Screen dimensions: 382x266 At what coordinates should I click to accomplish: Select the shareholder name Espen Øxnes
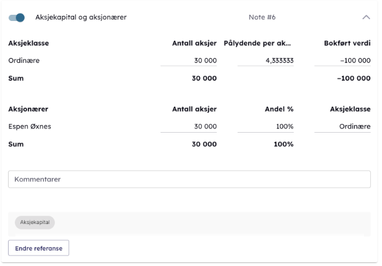tap(29, 127)
